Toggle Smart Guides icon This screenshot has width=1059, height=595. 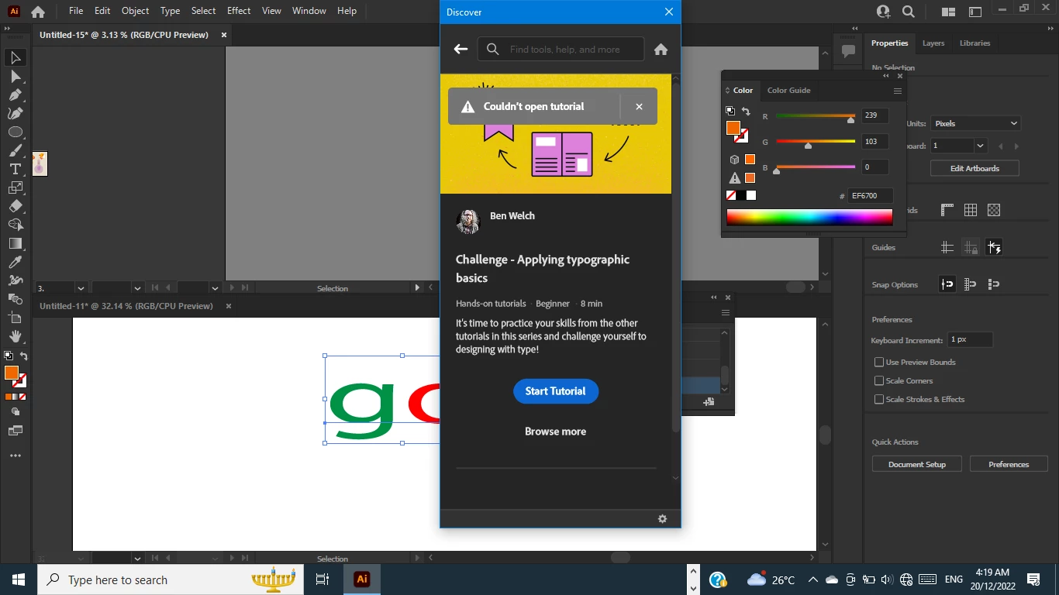coord(994,248)
